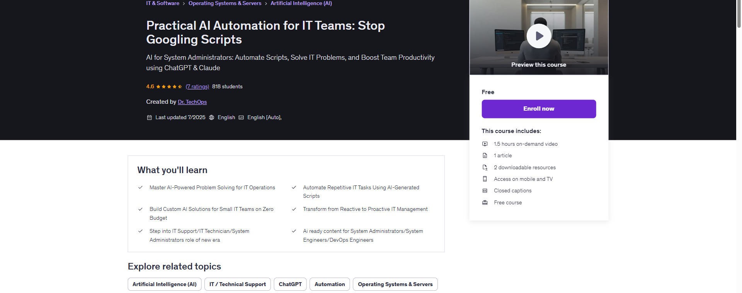Click the 2 downloadable resources text
The width and height of the screenshot is (742, 293).
coord(525,167)
